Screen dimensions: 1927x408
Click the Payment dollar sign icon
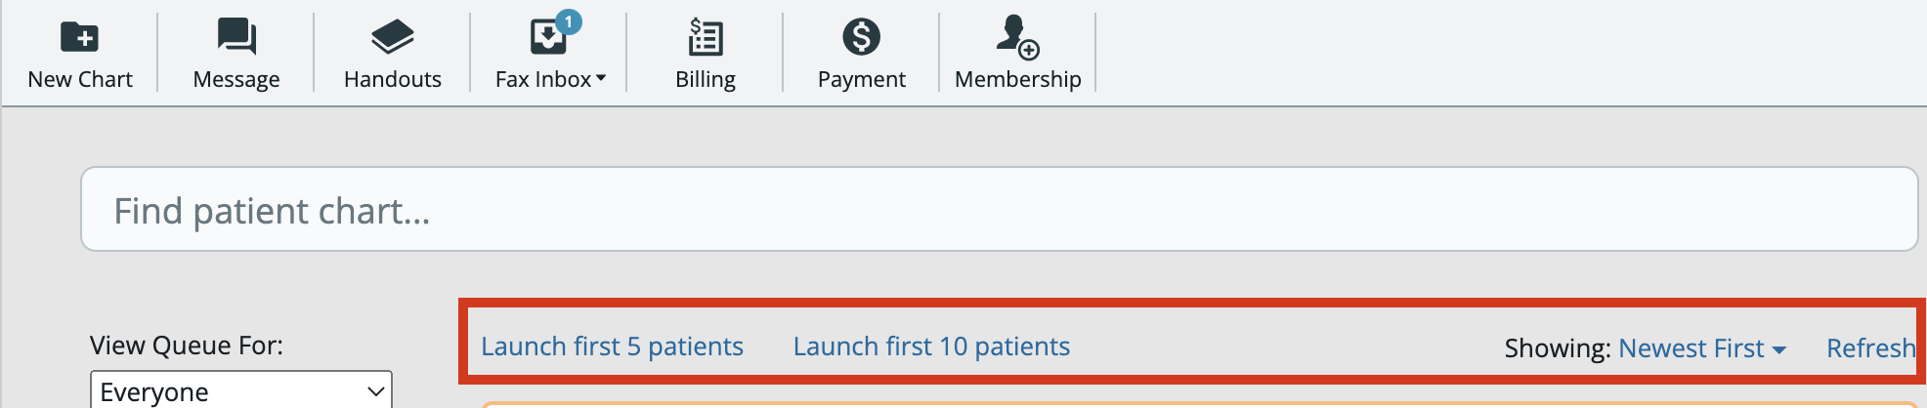862,37
